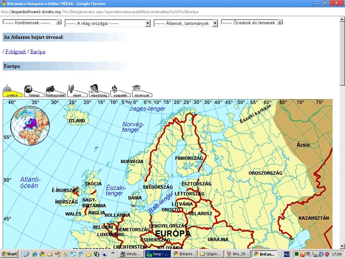Click the HU language indicator
The image size is (345, 259).
tap(286, 254)
